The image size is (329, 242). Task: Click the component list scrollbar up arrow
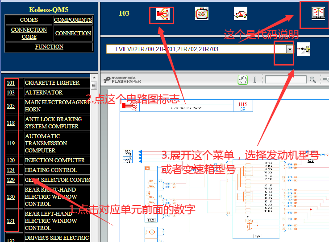click(94, 78)
